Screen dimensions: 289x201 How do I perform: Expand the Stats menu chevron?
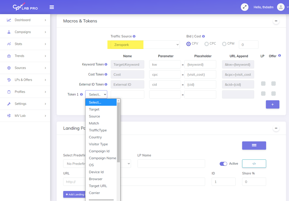[45, 44]
